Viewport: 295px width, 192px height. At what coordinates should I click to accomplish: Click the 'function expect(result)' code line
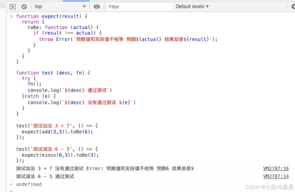click(52, 16)
